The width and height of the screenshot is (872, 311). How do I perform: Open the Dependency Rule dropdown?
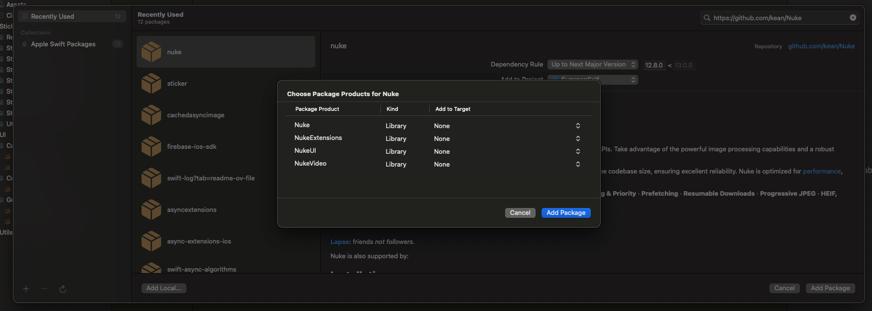click(592, 65)
